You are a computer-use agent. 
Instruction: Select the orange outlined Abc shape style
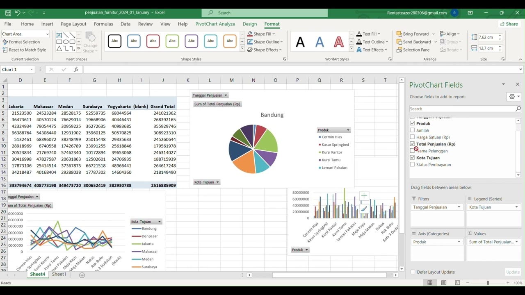(230, 41)
